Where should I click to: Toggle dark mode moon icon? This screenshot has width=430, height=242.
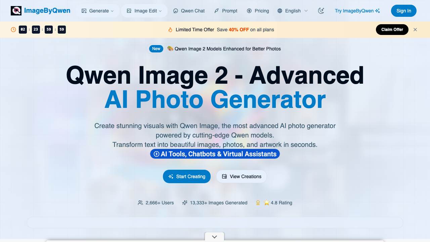[x=321, y=11]
